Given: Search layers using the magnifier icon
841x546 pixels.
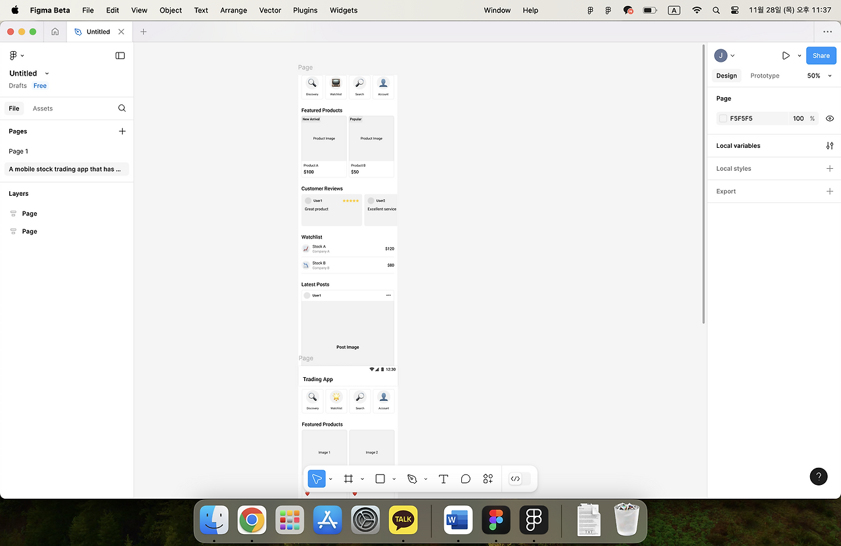Looking at the screenshot, I should tap(122, 108).
